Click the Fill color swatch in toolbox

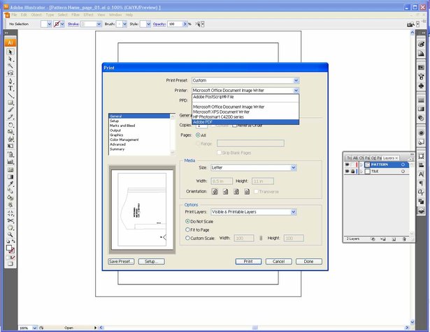coord(9,248)
